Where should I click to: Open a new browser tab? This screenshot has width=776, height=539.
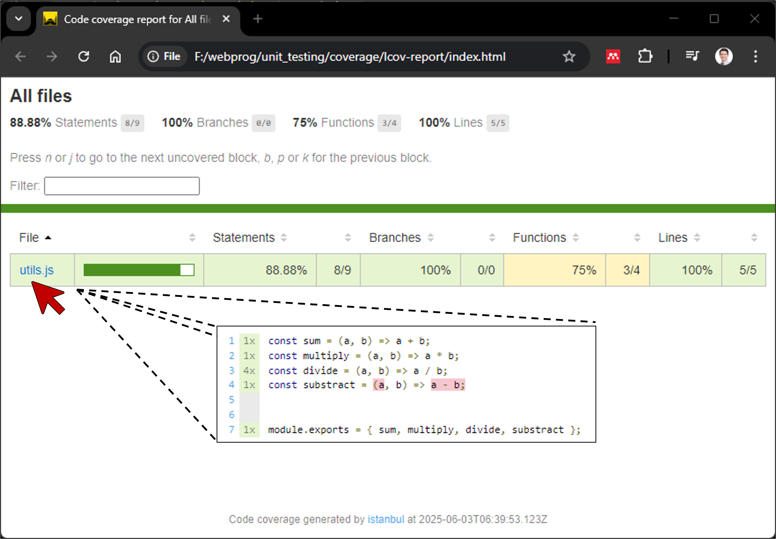click(x=257, y=19)
